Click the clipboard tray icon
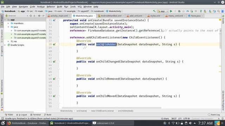The width and height of the screenshot is (225, 126). click(186, 123)
